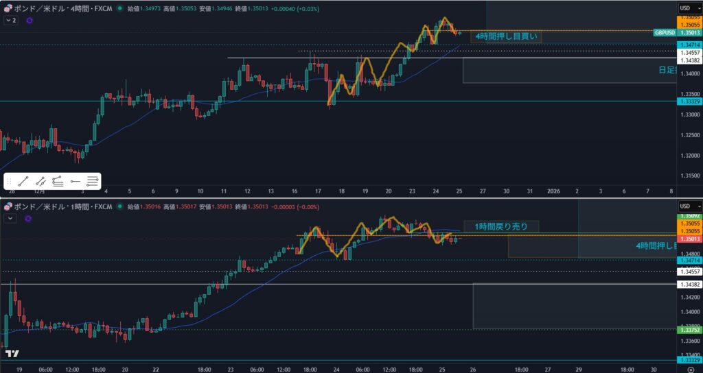Image resolution: width=703 pixels, height=373 pixels.
Task: Select the third tool in drawing toolbar
Action: click(x=58, y=182)
